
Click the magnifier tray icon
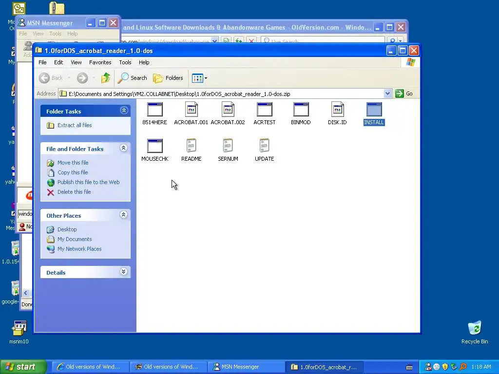click(x=463, y=367)
